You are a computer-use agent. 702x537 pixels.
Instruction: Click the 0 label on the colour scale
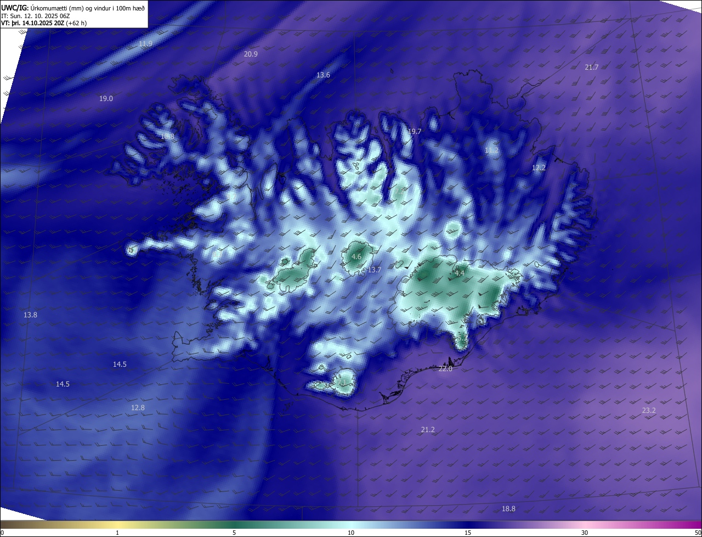point(2,533)
